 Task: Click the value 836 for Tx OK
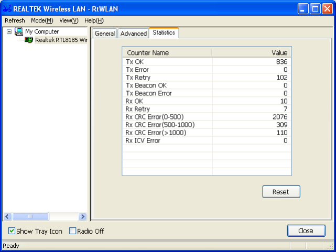pos(281,62)
